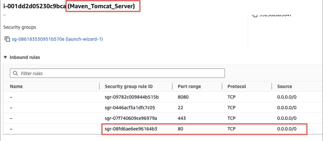
Task: Click the 8080 port range cell
Action: click(x=183, y=97)
